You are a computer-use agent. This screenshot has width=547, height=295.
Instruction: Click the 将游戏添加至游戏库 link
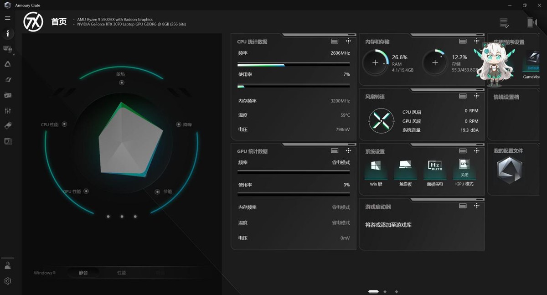[388, 225]
